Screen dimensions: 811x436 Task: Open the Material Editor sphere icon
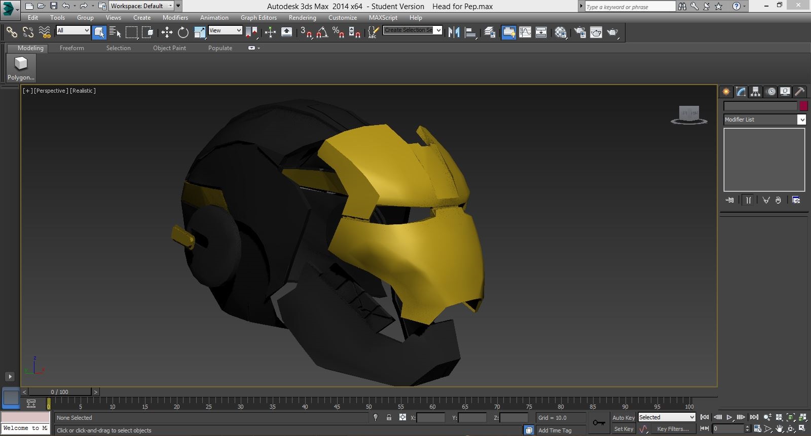(x=560, y=32)
